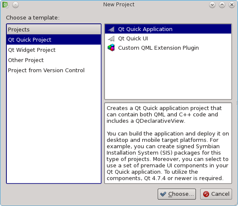Click the Qt Quick UI paper plane icon

[x=111, y=39]
